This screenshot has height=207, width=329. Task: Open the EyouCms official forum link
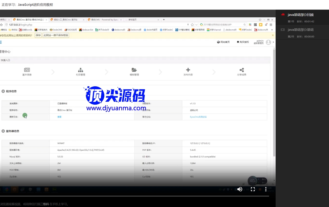coord(198,117)
